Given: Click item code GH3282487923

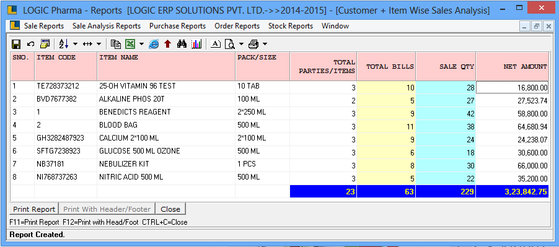Looking at the screenshot, I should (60, 138).
